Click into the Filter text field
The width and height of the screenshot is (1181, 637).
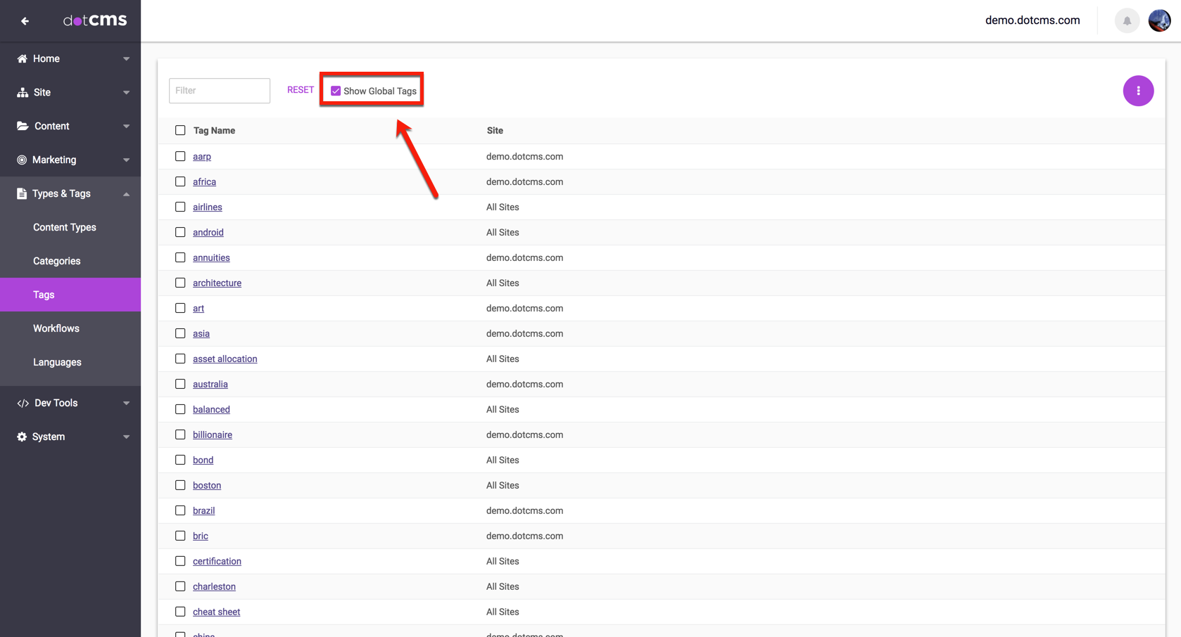click(x=220, y=91)
